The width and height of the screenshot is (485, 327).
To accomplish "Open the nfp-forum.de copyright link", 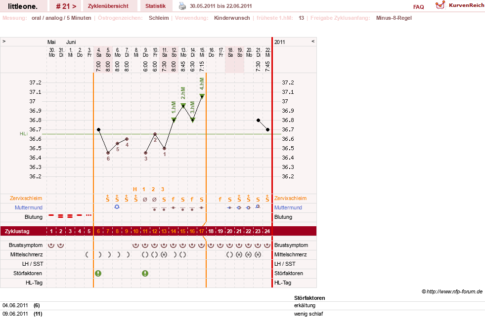I will (452, 291).
